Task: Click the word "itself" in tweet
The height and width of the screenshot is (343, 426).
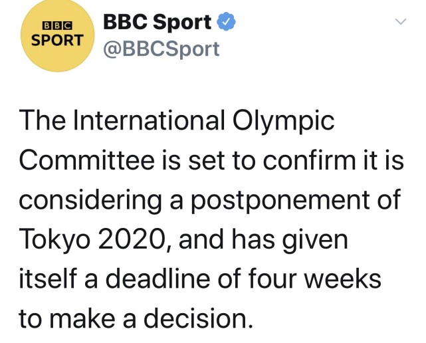Action: (x=44, y=279)
